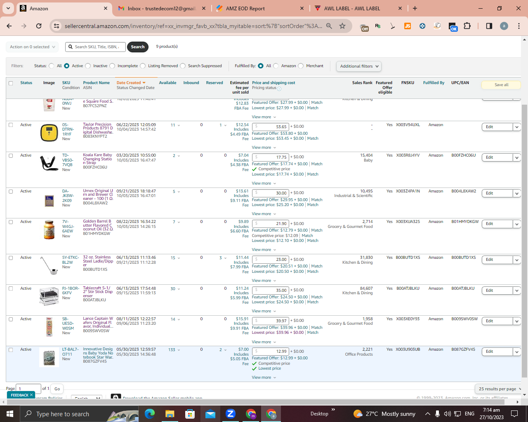The height and width of the screenshot is (422, 528).
Task: Go back to the previous page
Action: tap(9, 26)
